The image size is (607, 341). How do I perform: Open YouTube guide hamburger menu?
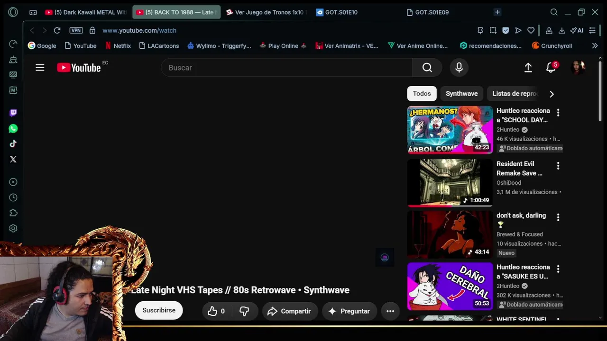(x=40, y=68)
